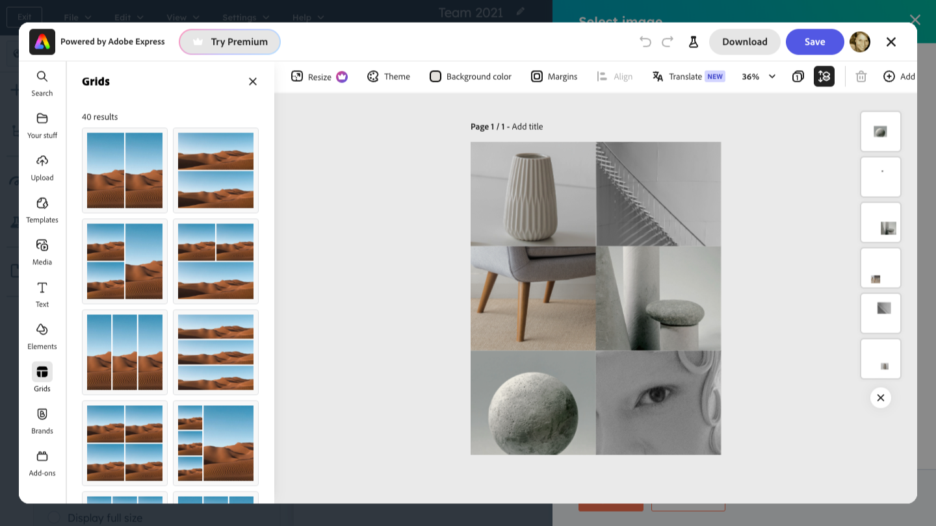Image resolution: width=936 pixels, height=526 pixels.
Task: Open the Search panel in sidebar
Action: (x=42, y=83)
